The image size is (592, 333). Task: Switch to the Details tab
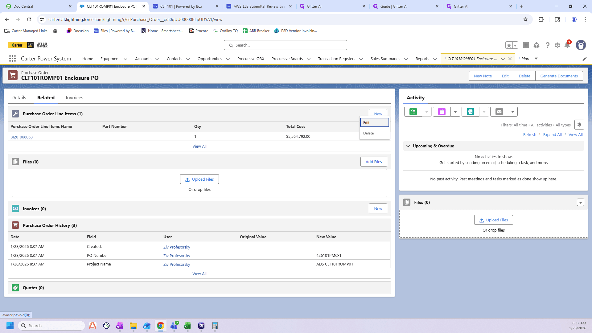click(19, 97)
